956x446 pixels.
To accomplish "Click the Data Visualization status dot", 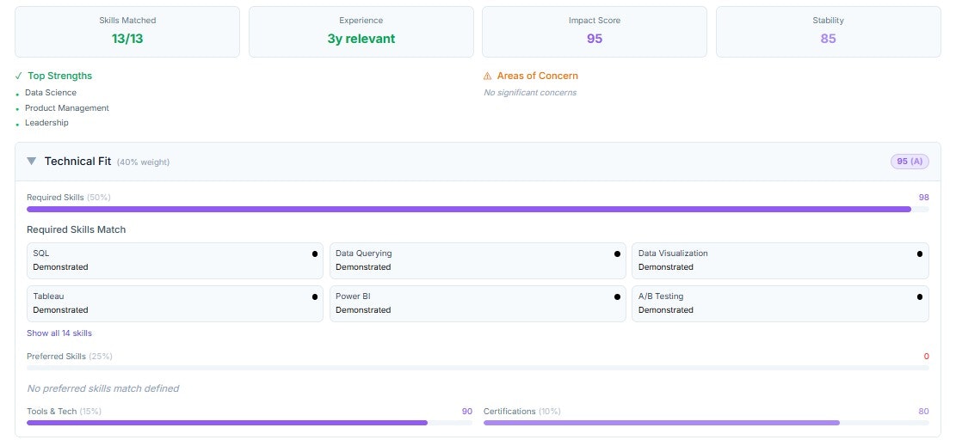I will pos(919,254).
